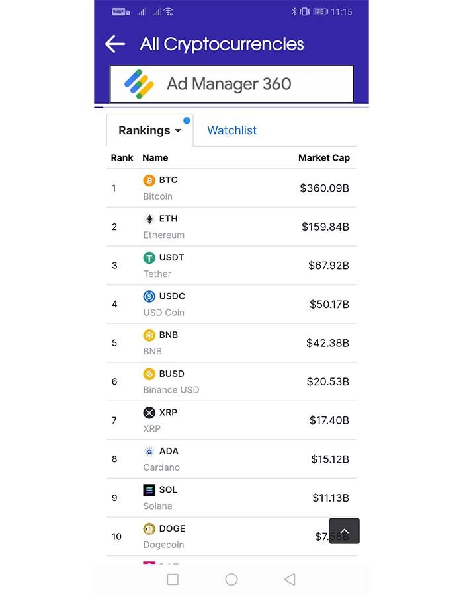Open the Ad Manager 360 banner
This screenshot has height=595, width=463.
(232, 84)
